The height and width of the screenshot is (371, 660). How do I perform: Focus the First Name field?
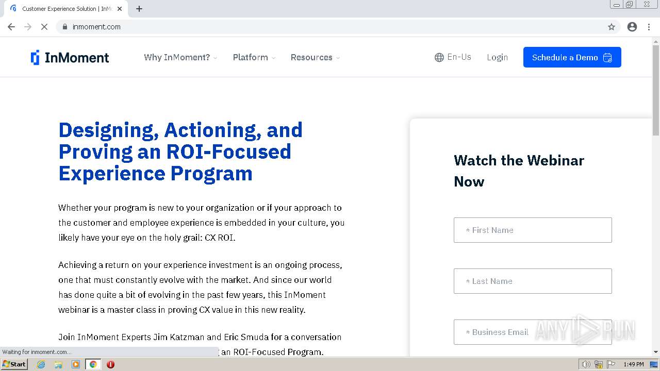(x=533, y=230)
